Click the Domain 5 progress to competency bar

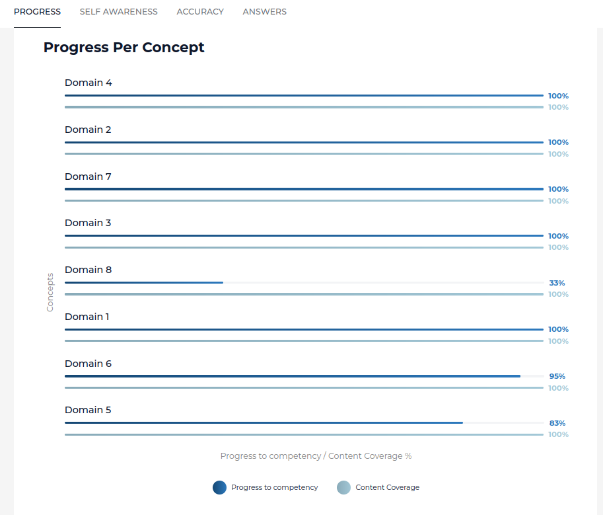[x=264, y=422]
